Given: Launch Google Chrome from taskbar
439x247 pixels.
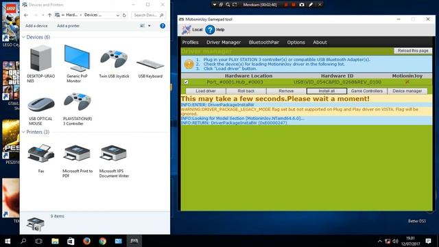Looking at the screenshot, I should [102, 241].
